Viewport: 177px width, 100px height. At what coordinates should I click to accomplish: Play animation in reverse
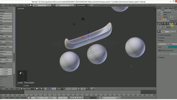(76, 97)
